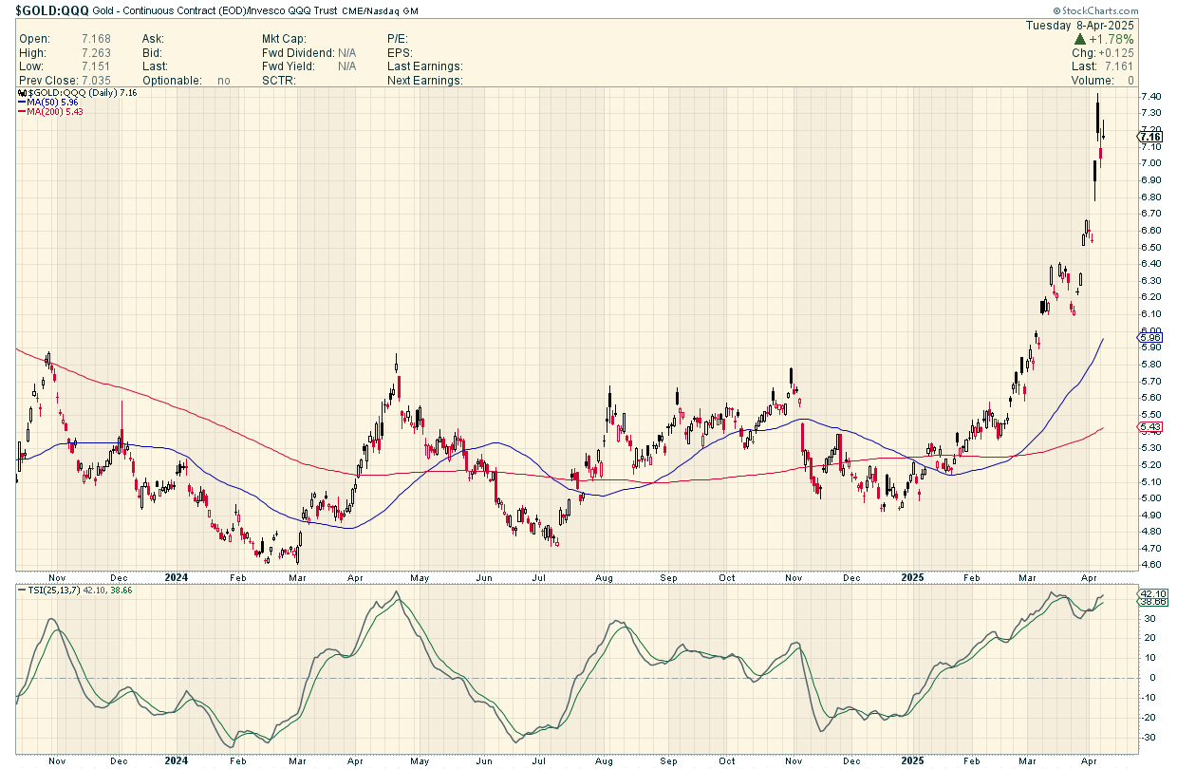
Task: Click the 4.60 price axis label
Action: pyautogui.click(x=1150, y=564)
